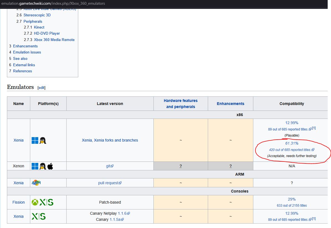331x228 pixels.
Task: Click the Windows icon in the x86 Xenia row
Action: point(35,140)
